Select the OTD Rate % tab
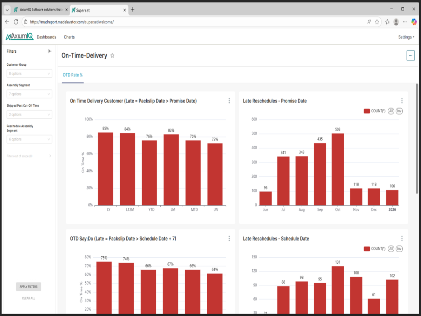The width and height of the screenshot is (421, 316). 73,75
